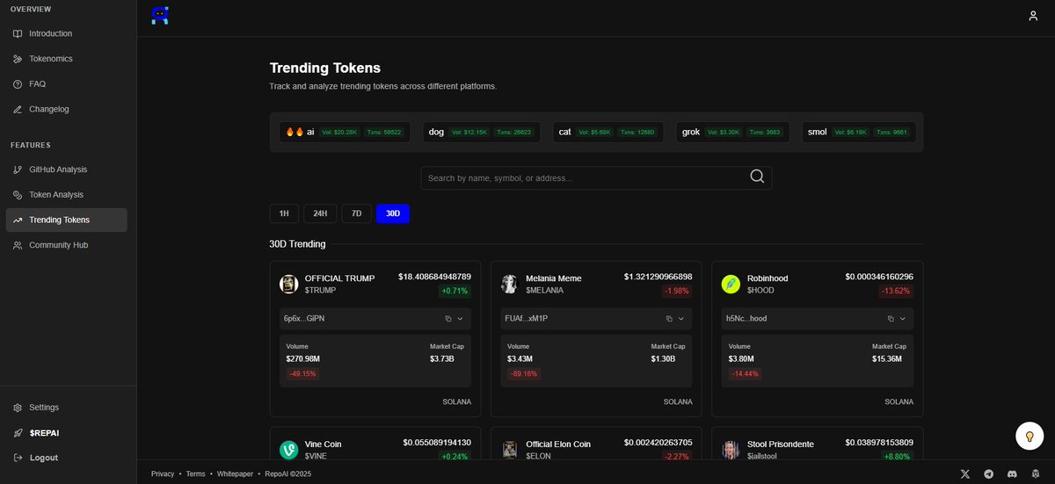Click the $MELANIA ticker symbol
Viewport: 1055px width, 484px height.
point(545,290)
